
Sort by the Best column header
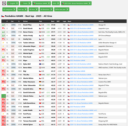click(x=53, y=21)
